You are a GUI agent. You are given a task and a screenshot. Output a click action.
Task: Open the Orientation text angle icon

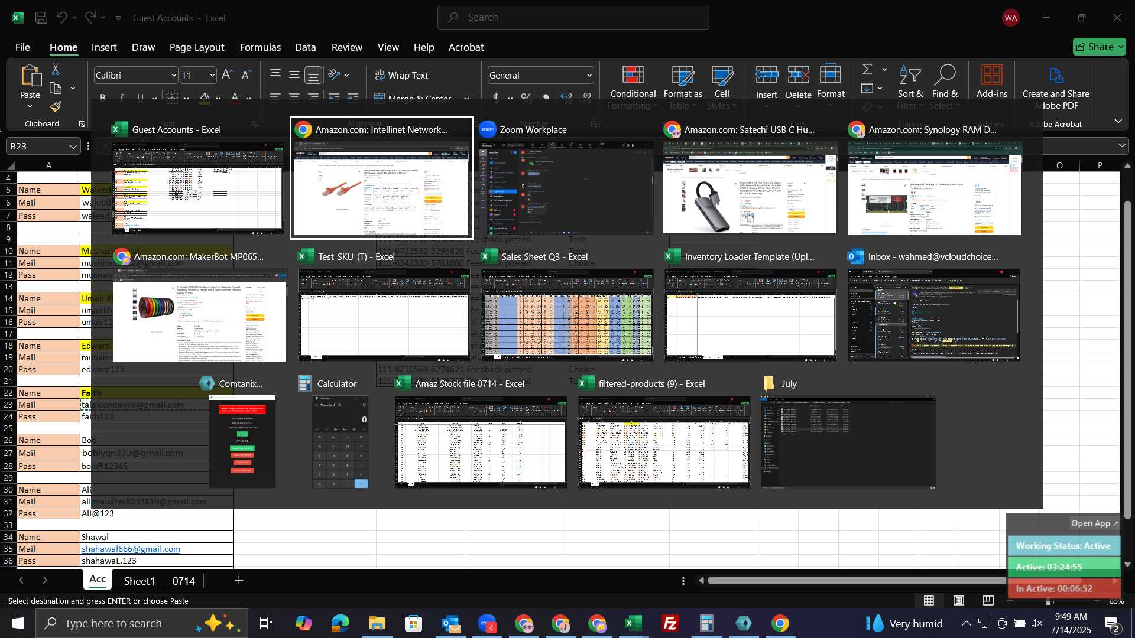(335, 75)
